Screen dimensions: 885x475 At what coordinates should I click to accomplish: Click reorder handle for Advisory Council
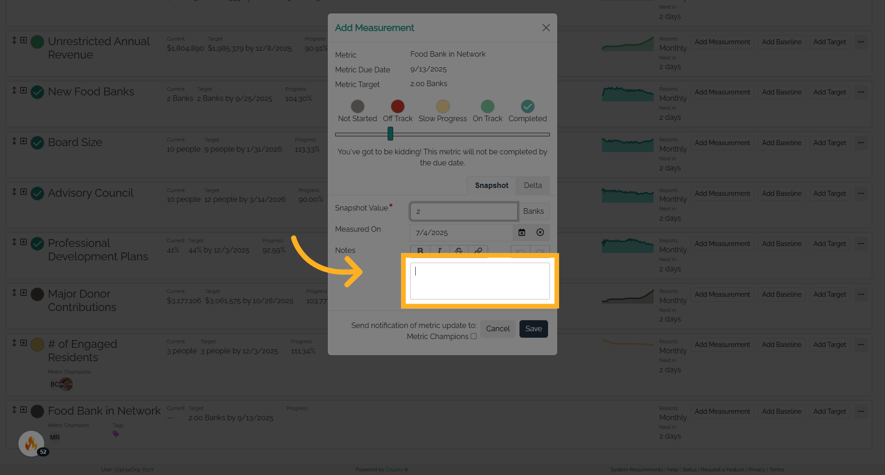(x=14, y=192)
